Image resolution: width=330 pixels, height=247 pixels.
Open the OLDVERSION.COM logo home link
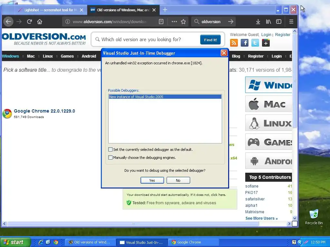(x=44, y=39)
